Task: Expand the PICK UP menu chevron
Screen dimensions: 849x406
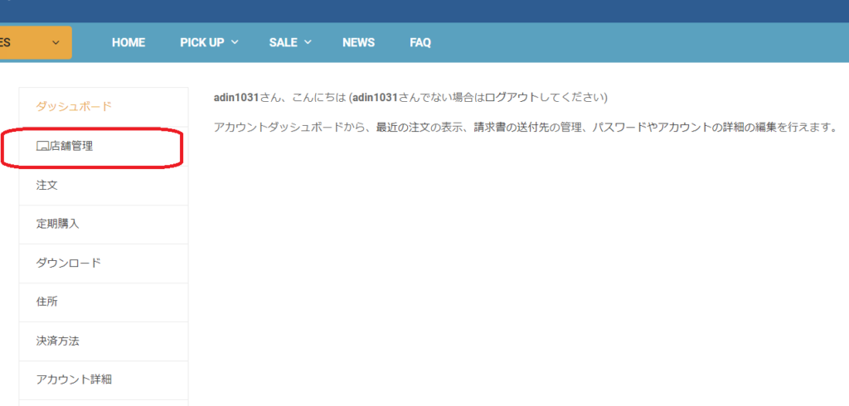Action: click(x=235, y=42)
